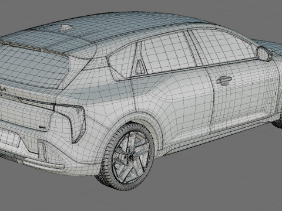Pick the shark fin antenna on the roof
The height and width of the screenshot is (211, 282).
(66, 28)
